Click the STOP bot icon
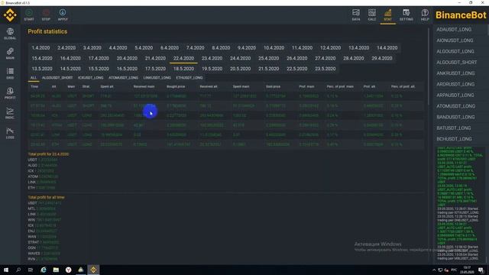489x275 pixels. [46, 15]
